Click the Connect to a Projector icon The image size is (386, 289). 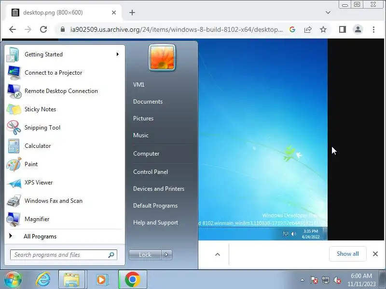pyautogui.click(x=14, y=73)
